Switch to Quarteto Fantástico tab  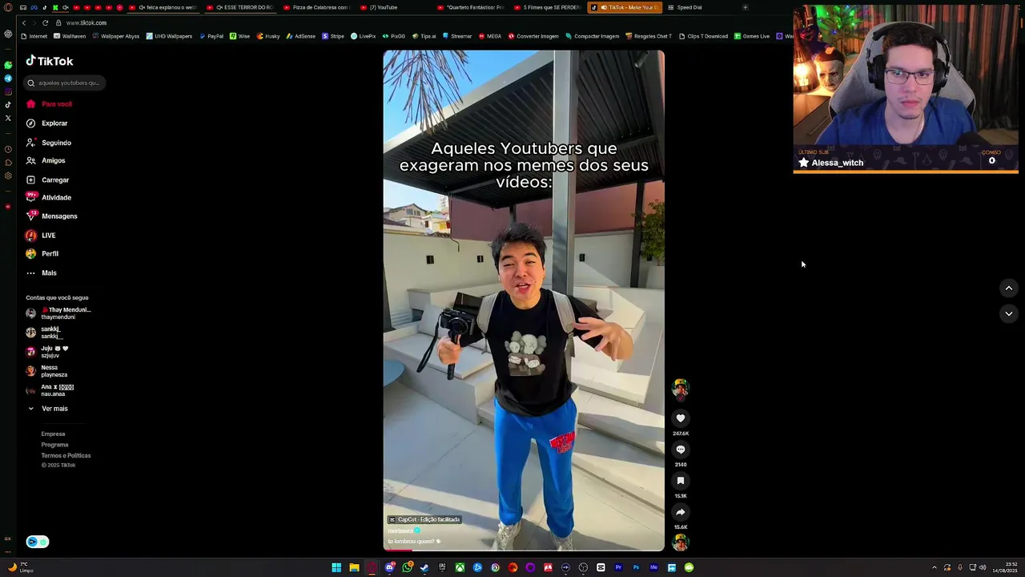[x=471, y=7]
